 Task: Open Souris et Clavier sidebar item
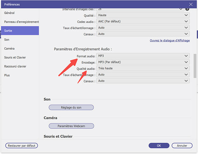coord(15,57)
